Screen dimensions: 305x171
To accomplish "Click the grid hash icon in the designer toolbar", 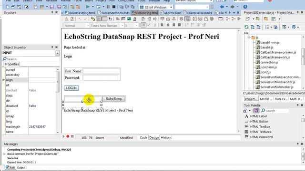I will (x=181, y=19).
